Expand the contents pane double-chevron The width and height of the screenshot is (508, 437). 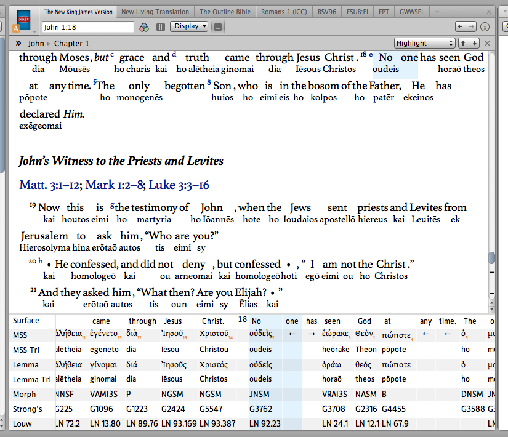tap(18, 43)
